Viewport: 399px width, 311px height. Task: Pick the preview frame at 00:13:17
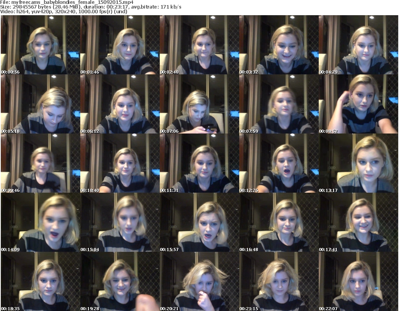click(358, 163)
